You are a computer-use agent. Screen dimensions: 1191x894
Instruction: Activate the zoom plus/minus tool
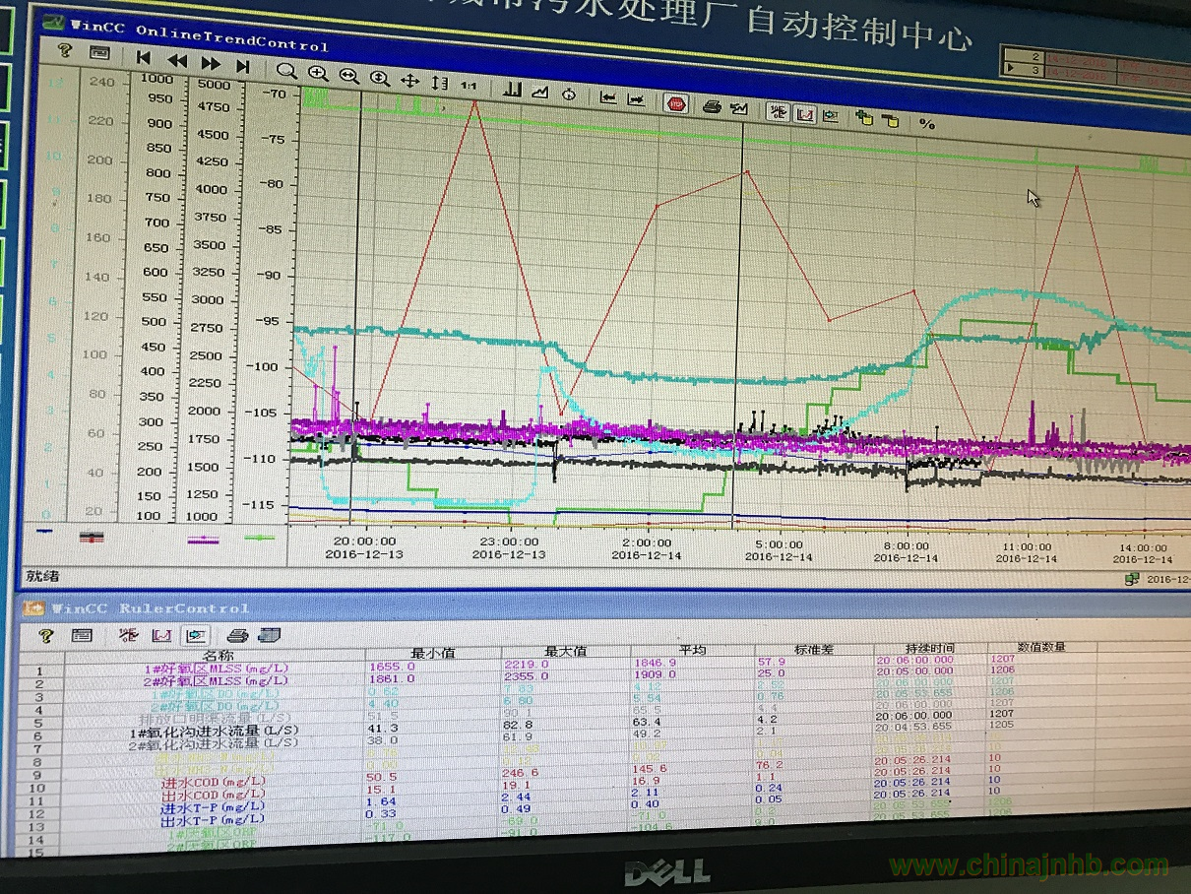click(318, 73)
